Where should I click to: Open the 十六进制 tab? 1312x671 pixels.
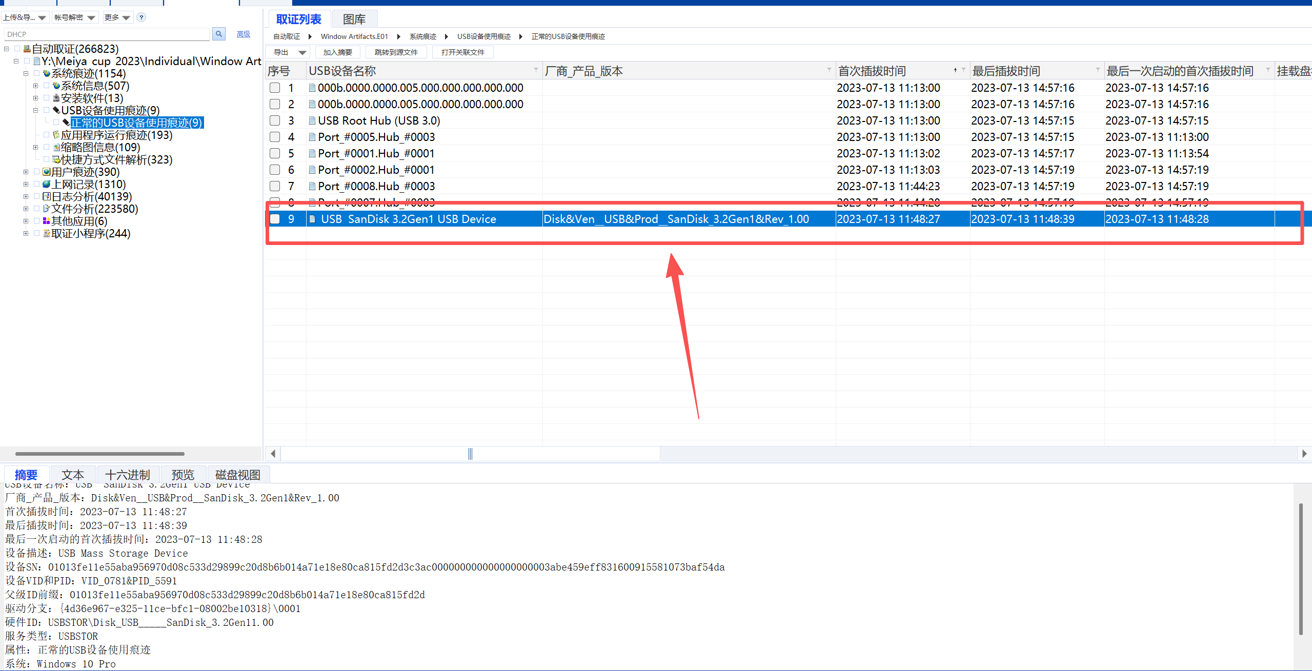tap(127, 475)
